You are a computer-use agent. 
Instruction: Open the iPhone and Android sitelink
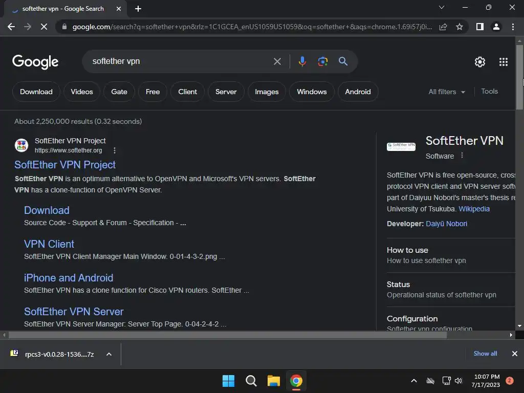69,278
